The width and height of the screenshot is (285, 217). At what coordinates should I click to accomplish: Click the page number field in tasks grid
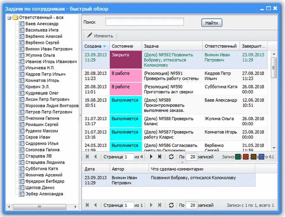pyautogui.click(x=129, y=157)
